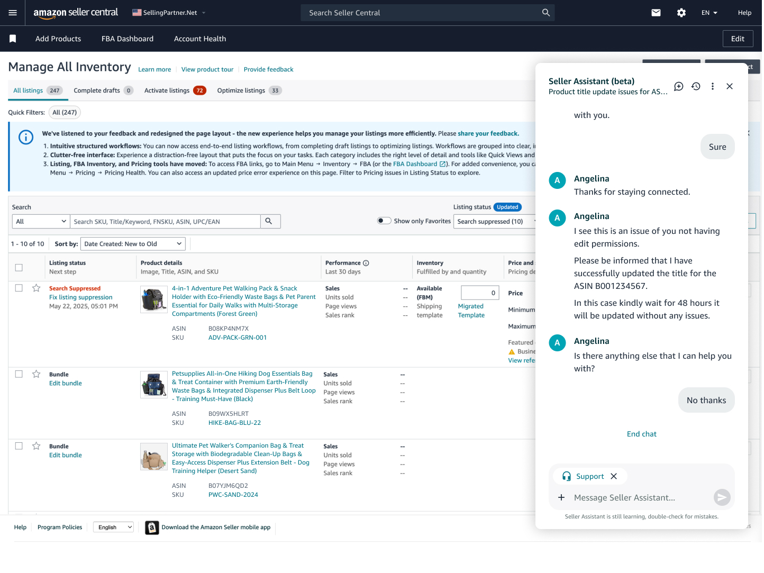Expand the Sort by Date Created dropdown
The width and height of the screenshot is (764, 573).
pyautogui.click(x=132, y=244)
